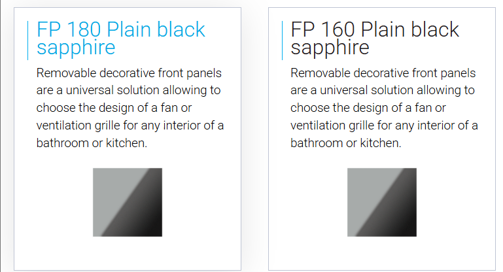Screen dimensions: 503x272
Task: Click empty space below the FP 160 thumbnail
Action: pos(382,254)
